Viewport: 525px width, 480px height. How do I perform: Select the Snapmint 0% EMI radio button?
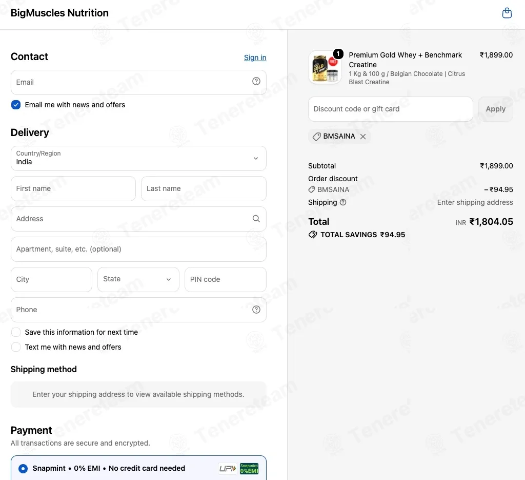point(23,468)
